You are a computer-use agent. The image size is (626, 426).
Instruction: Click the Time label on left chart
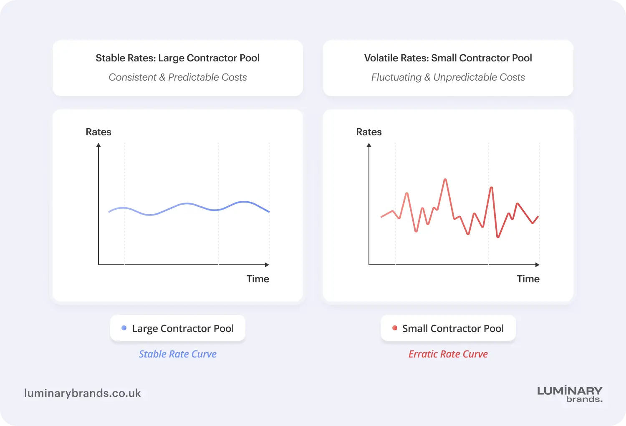[x=257, y=279]
